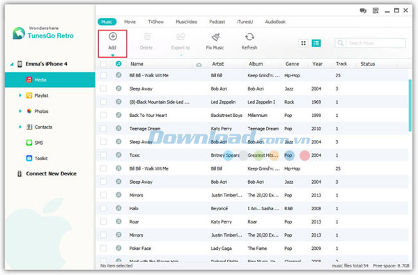Image resolution: width=418 pixels, height=275 pixels.
Task: Switch to list view icon
Action: (x=316, y=43)
